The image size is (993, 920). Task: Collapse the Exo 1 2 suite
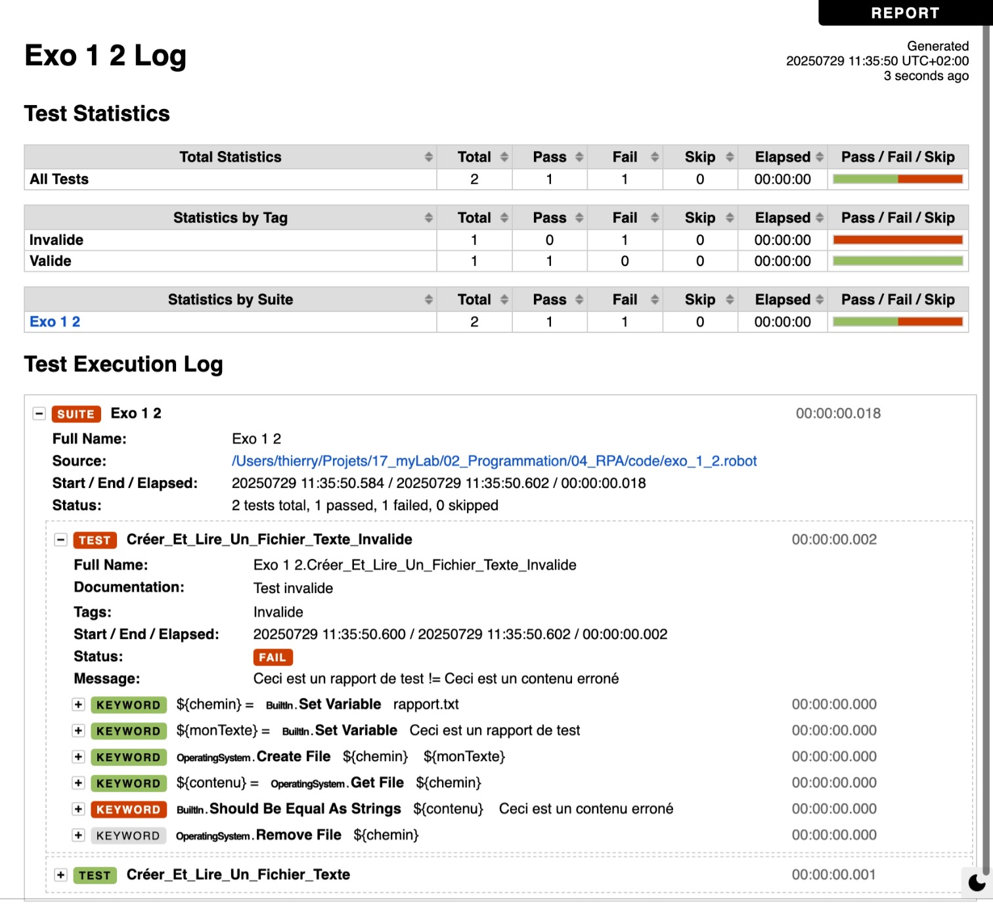coord(39,414)
